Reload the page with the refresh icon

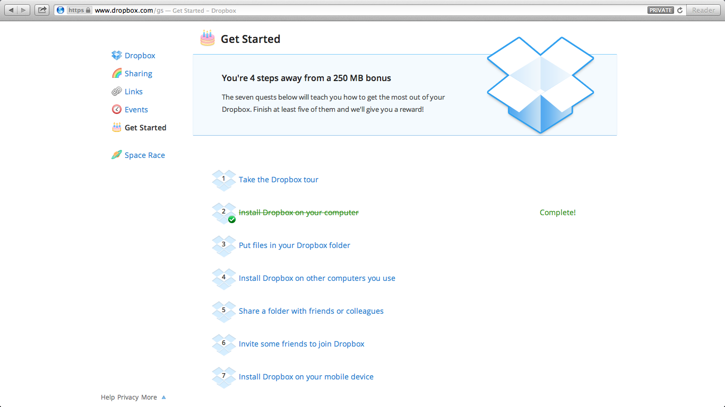(x=680, y=10)
